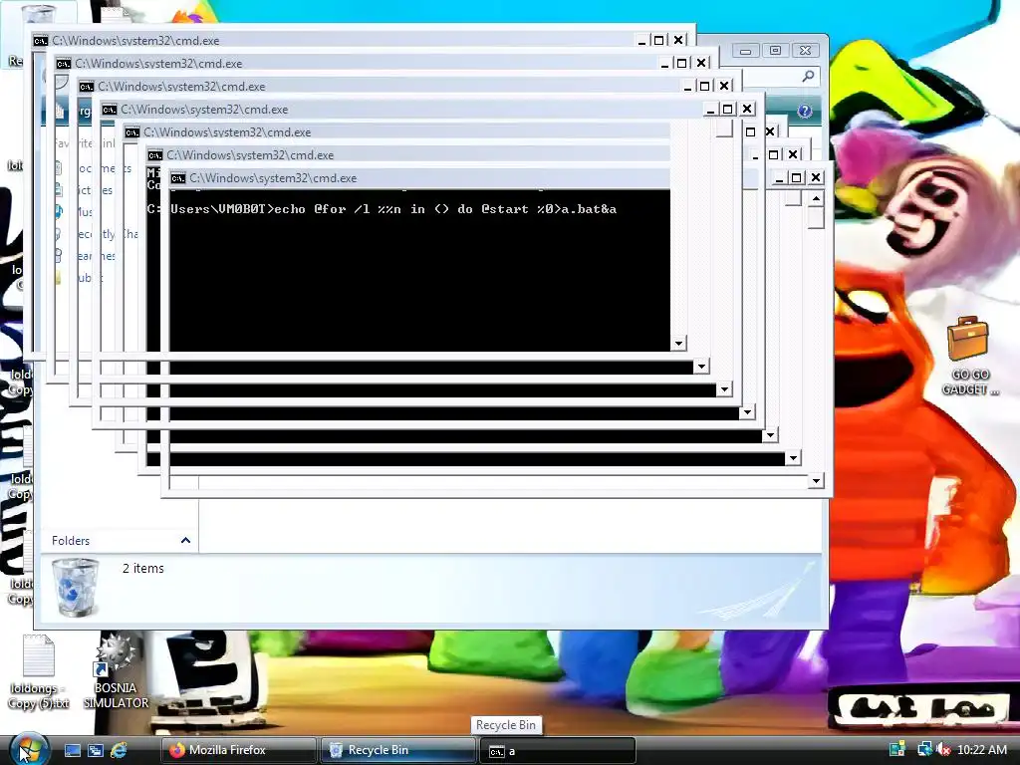Switch to the Mozilla Firefox taskbar button

(239, 750)
